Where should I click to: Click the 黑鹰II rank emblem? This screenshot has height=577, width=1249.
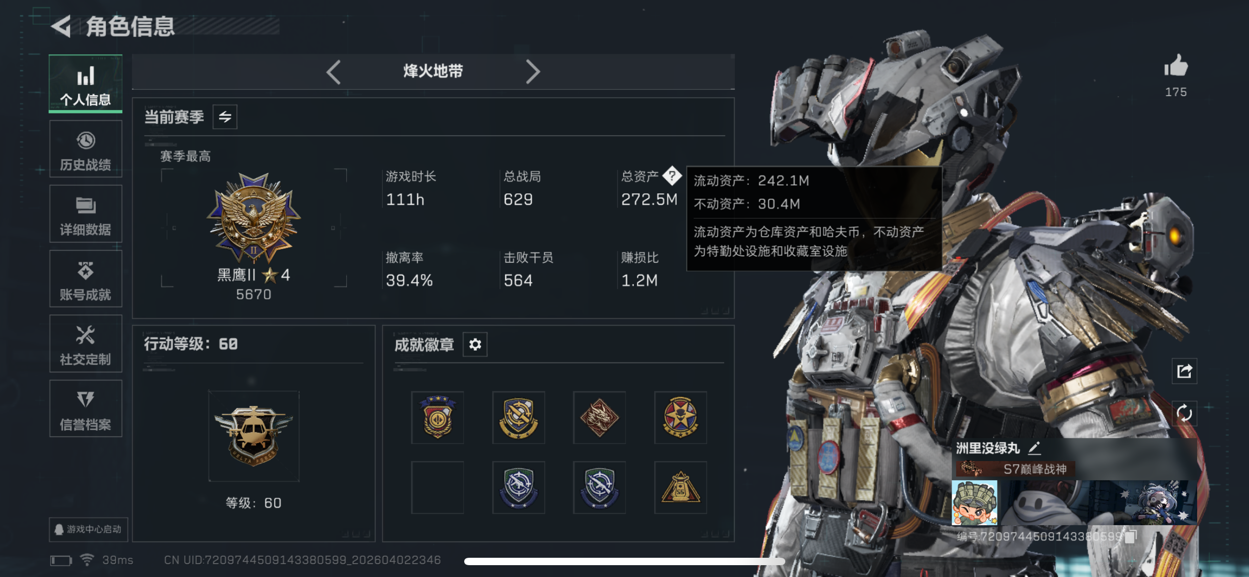tap(254, 217)
